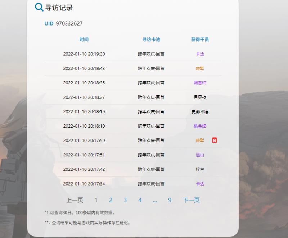The height and width of the screenshot is (238, 288).
Task: Click 跨年欢庆·回首 pool in 20:17:34 row
Action: click(x=151, y=184)
